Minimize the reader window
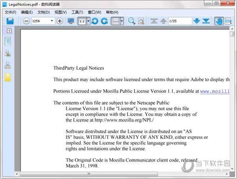Image resolution: width=237 pixels, height=179 pixels. (x=209, y=3)
